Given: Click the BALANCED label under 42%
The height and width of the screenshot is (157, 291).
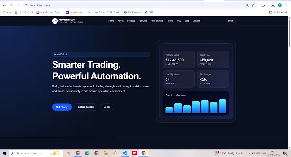Looking at the screenshot, I should [x=206, y=84].
